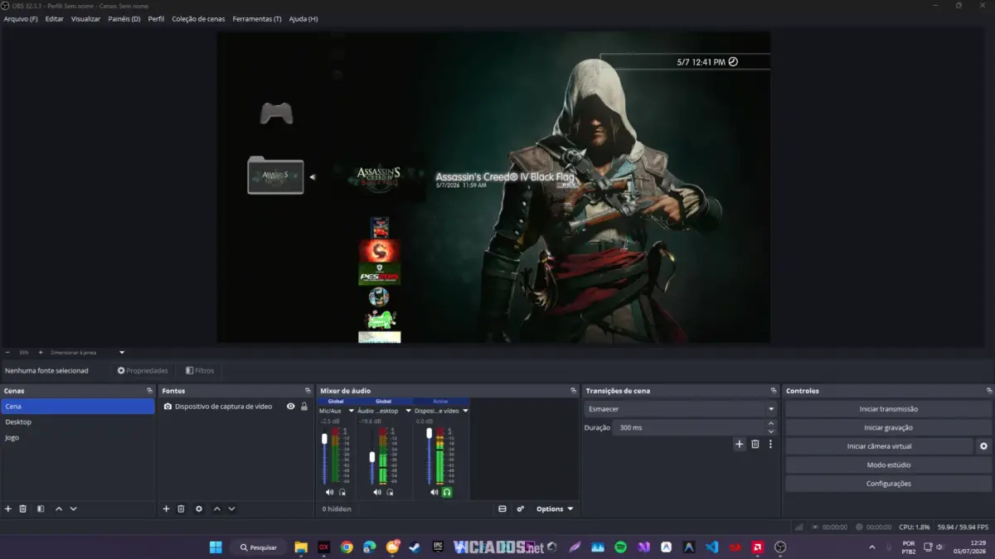Zoom in the preview with the plus icon
The image size is (995, 559).
40,352
